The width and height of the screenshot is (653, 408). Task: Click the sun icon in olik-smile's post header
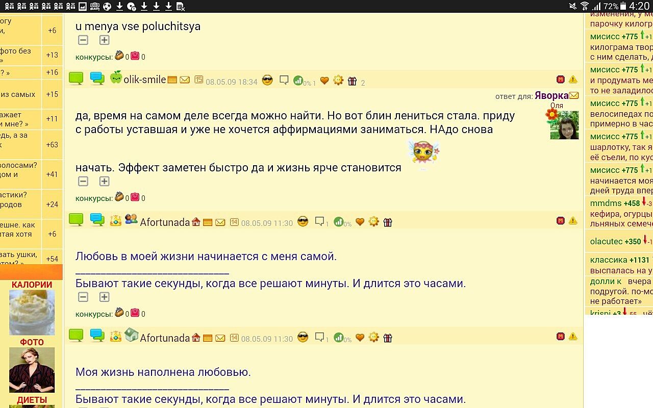(x=338, y=81)
